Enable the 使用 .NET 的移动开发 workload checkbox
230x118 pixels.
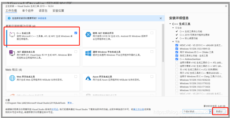coord(152,33)
